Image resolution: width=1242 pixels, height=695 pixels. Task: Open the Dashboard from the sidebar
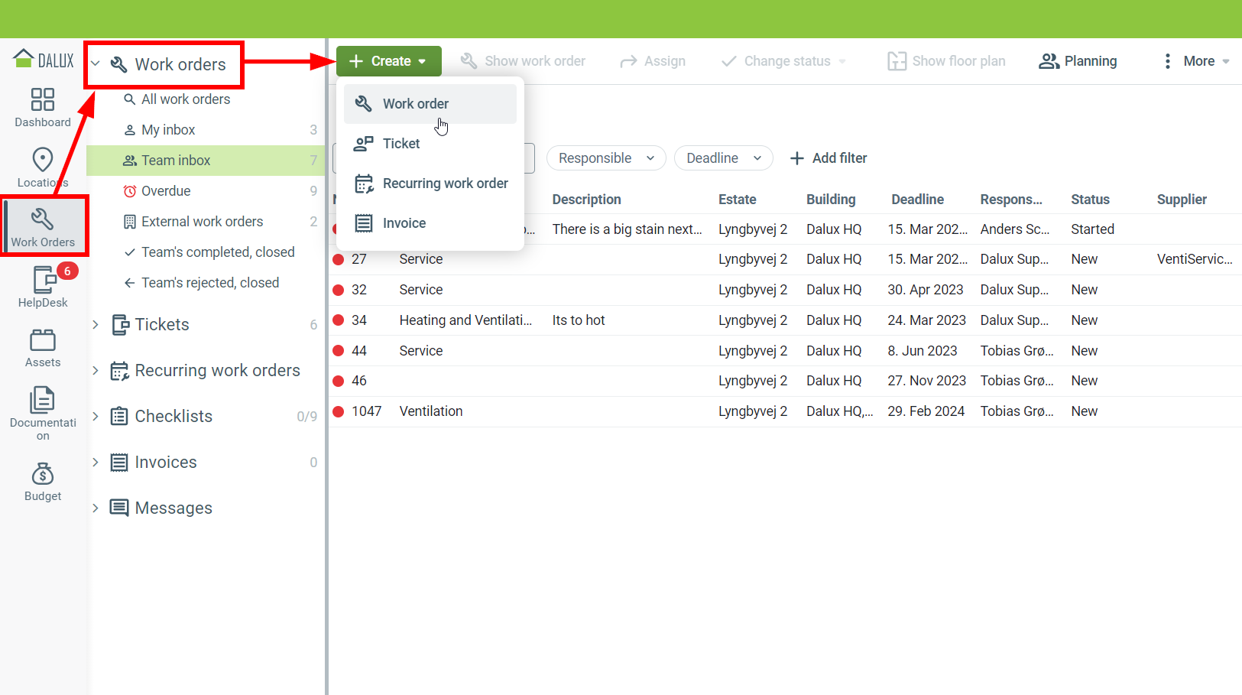(43, 107)
